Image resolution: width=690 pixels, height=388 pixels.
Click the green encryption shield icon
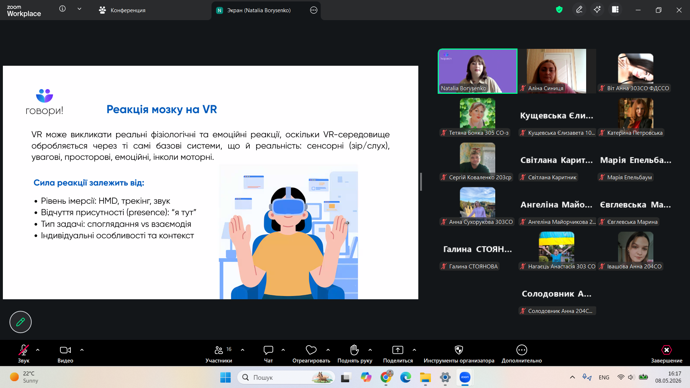coord(559,10)
